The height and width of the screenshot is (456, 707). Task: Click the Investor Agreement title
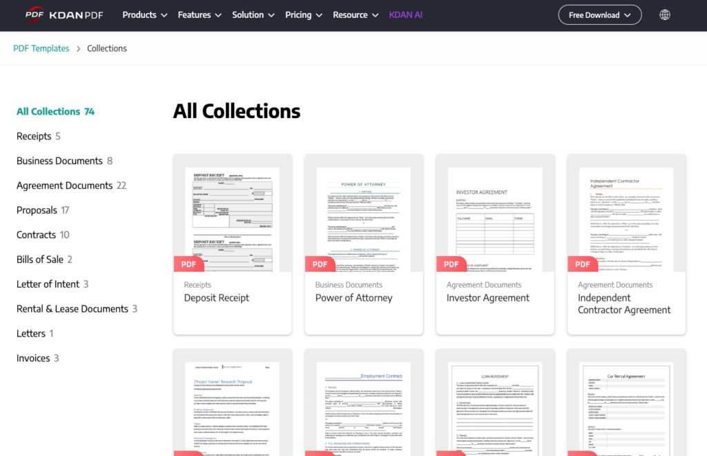coord(487,298)
